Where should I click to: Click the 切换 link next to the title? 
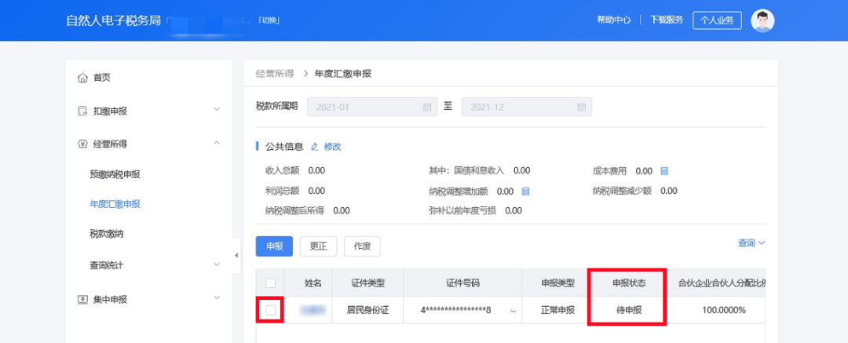click(x=269, y=20)
